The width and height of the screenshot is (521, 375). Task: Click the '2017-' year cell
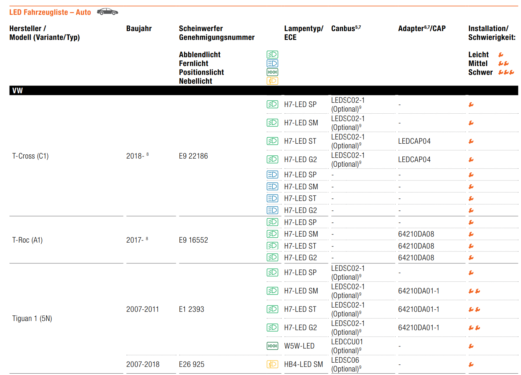(x=137, y=240)
